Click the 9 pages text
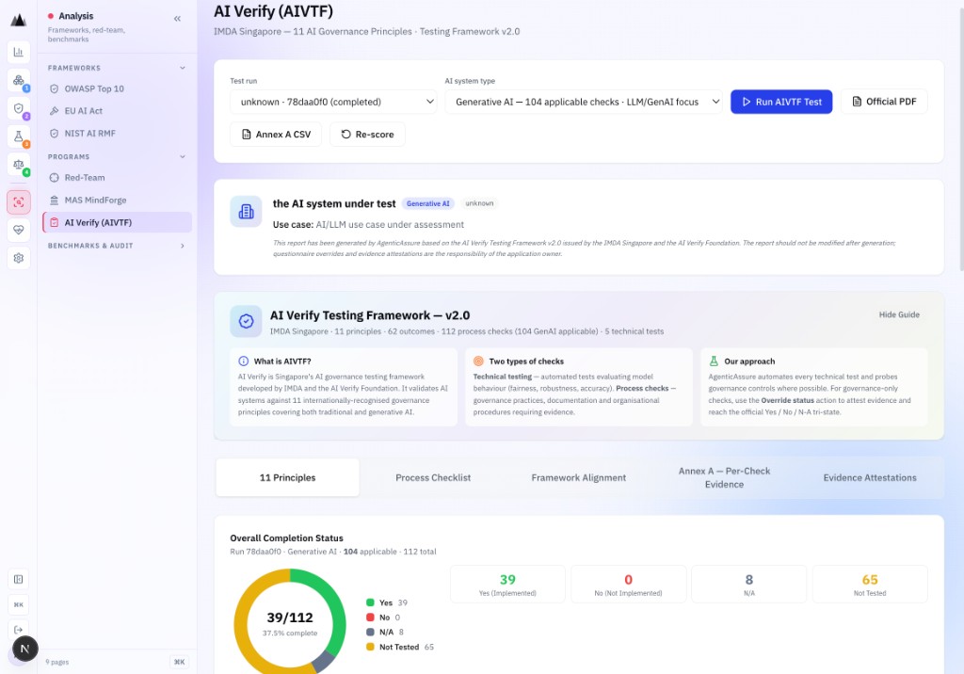 click(x=57, y=663)
